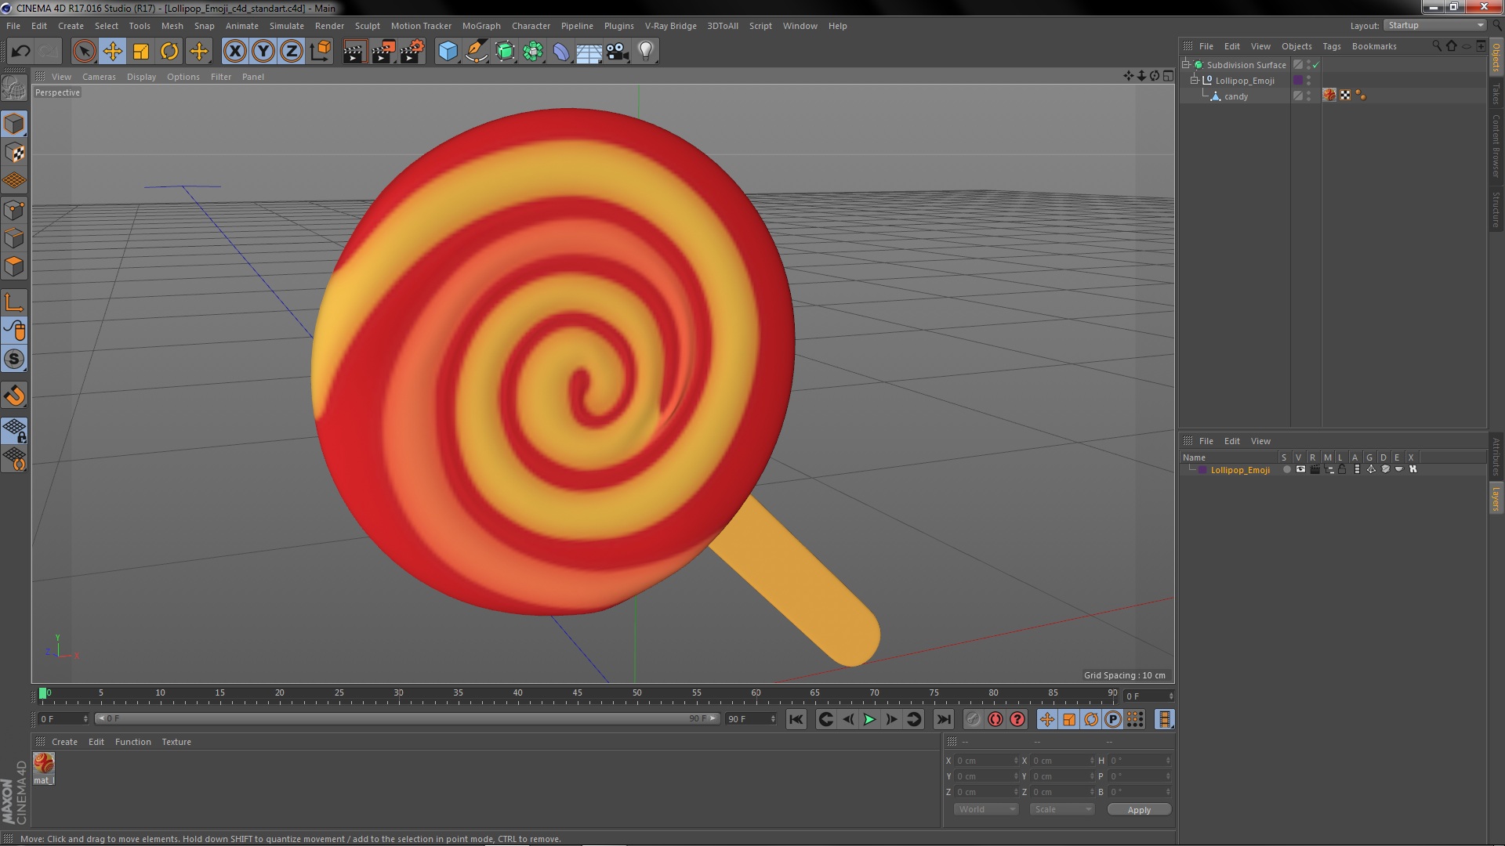Collapse the Subdivision Surface tree node
1505x846 pixels.
[x=1186, y=65]
